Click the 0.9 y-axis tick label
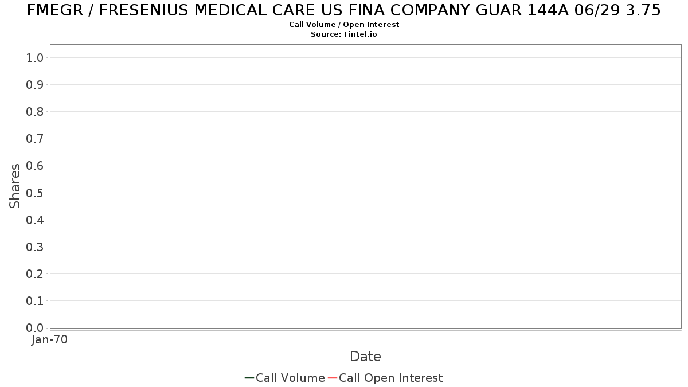 click(x=35, y=85)
